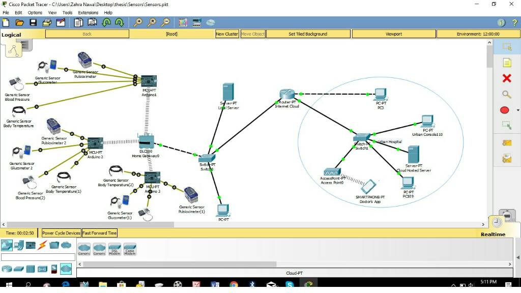
Task: Open the Help menu
Action: [x=108, y=13]
